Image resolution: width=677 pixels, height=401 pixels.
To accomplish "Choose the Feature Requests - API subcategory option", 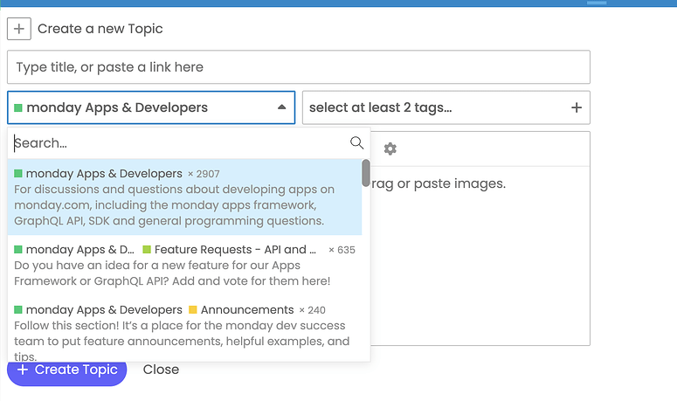I will click(231, 250).
